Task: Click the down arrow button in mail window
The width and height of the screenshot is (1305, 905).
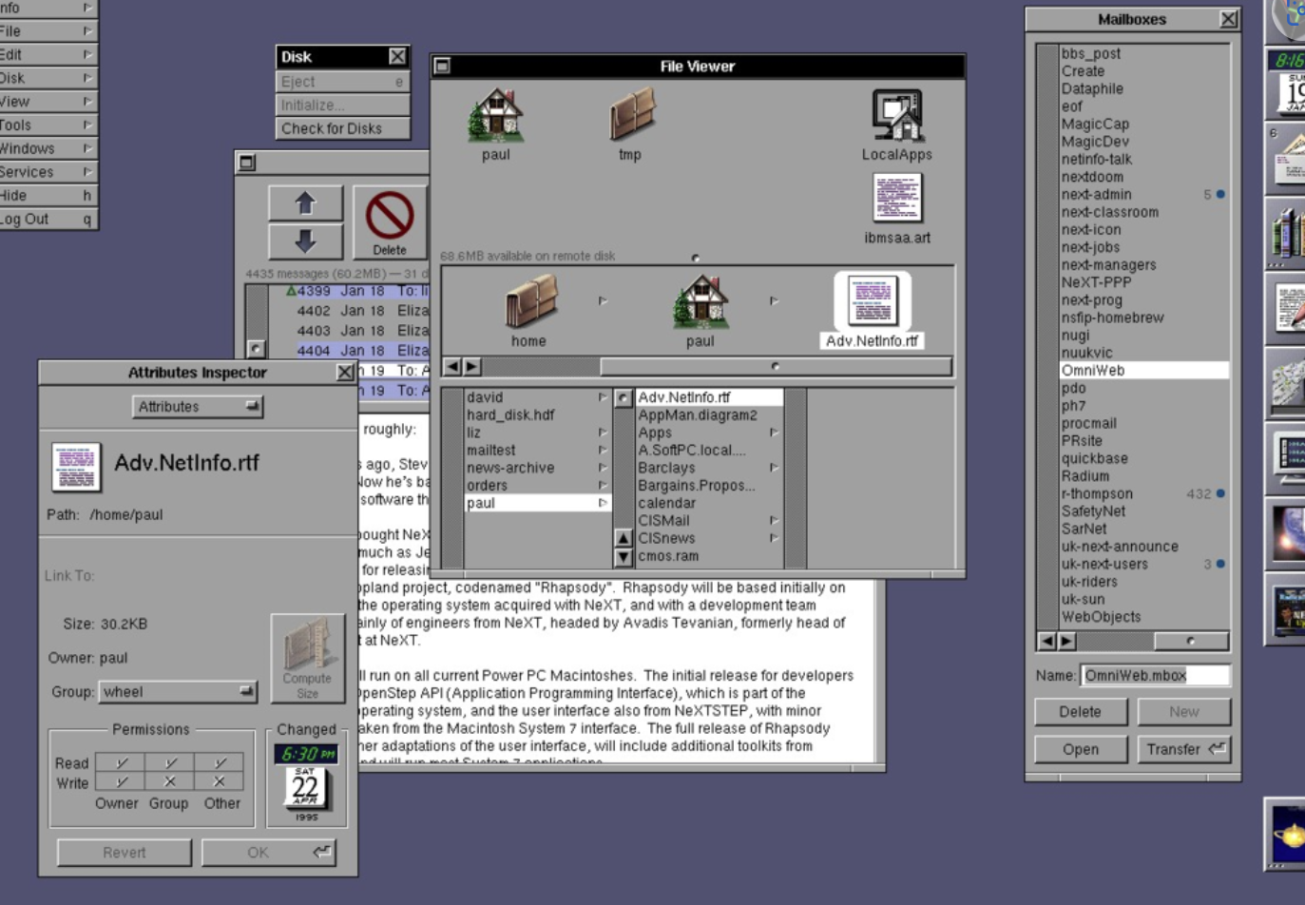Action: tap(305, 241)
